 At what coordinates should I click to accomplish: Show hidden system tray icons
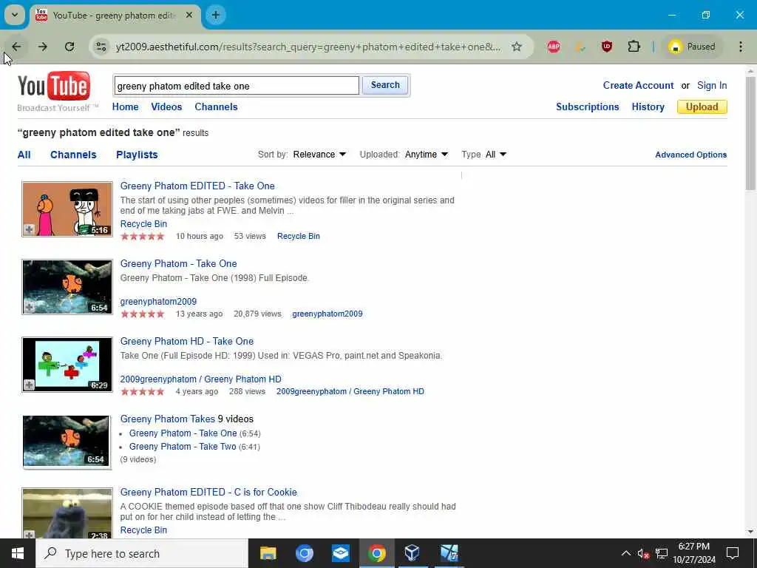pyautogui.click(x=625, y=553)
